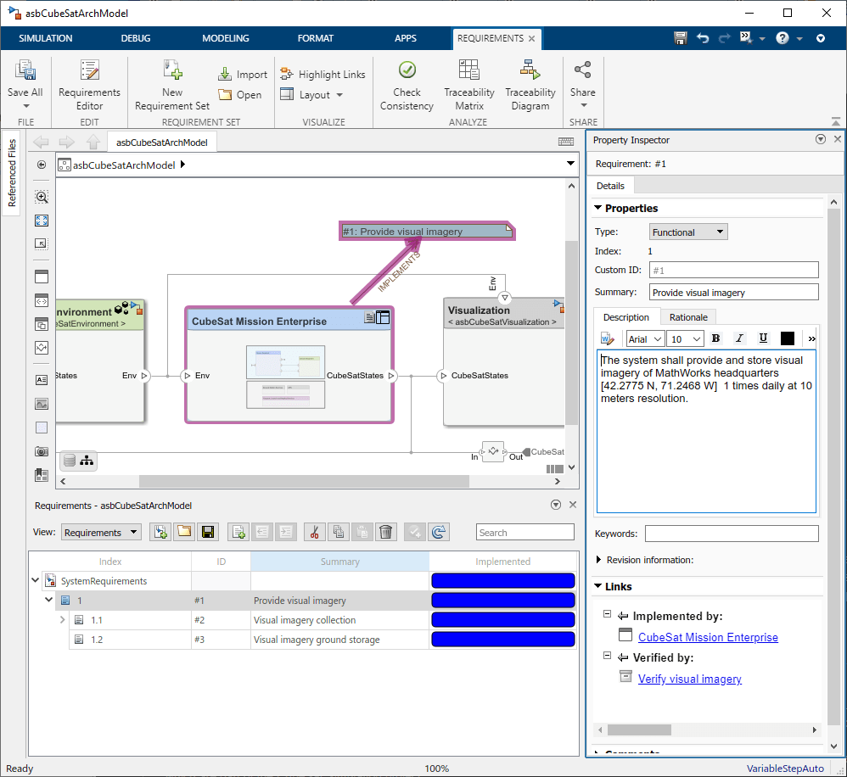Screen dimensions: 847x777
Task: Open the requirement Type dropdown
Action: click(x=688, y=232)
